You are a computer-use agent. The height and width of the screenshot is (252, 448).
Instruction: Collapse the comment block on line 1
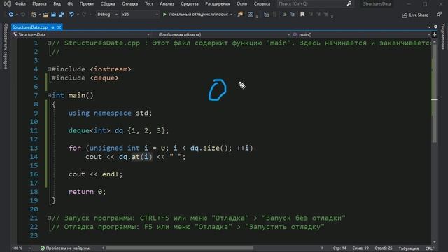(49, 43)
